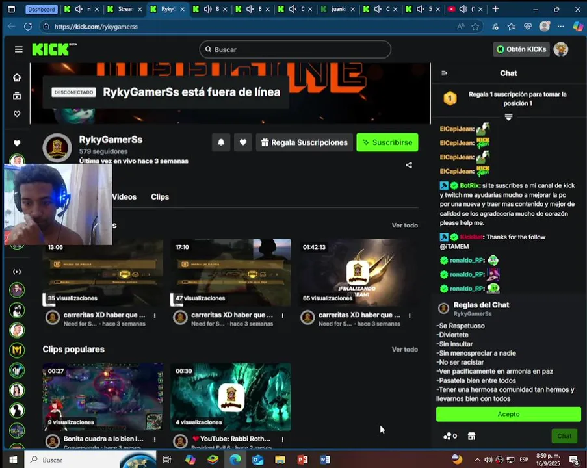Open the browse categories sidebar icon
The image size is (587, 468).
pos(17,96)
